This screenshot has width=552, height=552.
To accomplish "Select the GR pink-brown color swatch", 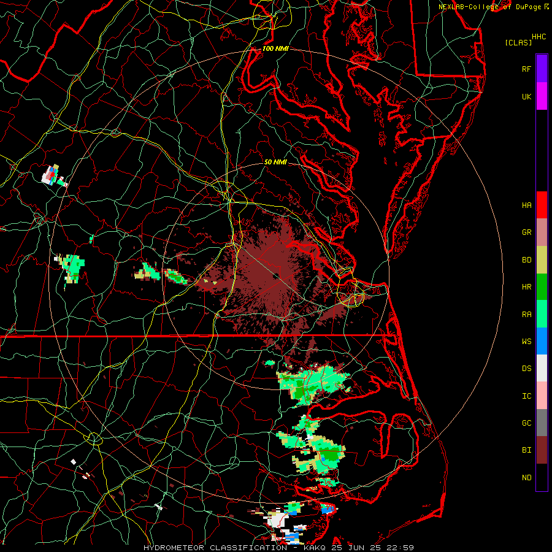I will pyautogui.click(x=542, y=232).
